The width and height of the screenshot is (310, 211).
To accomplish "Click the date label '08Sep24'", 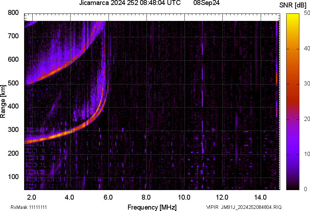I will [x=206, y=3].
